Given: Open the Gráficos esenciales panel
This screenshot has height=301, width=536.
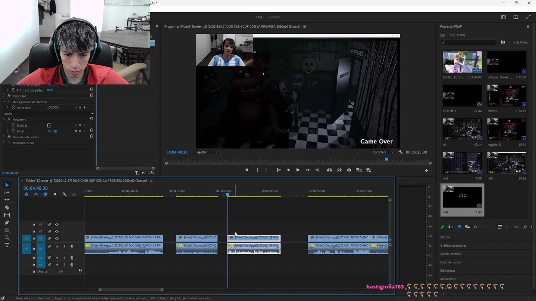Looking at the screenshot, I should coord(453,245).
